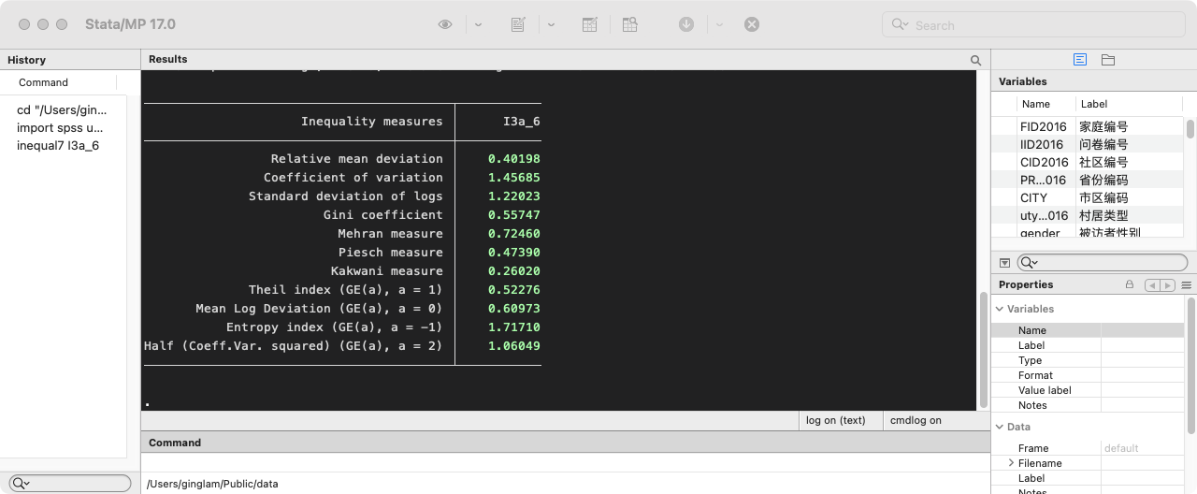Open the Viewer eye icon in toolbar
The image size is (1197, 494).
pos(445,24)
